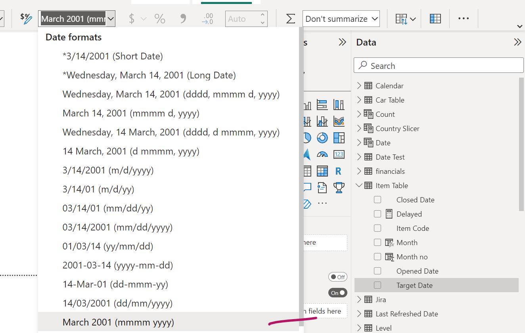The width and height of the screenshot is (525, 333).
Task: Select the treemap visual
Action: pos(339,137)
